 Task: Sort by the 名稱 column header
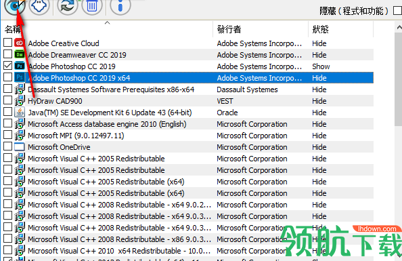[x=107, y=29]
